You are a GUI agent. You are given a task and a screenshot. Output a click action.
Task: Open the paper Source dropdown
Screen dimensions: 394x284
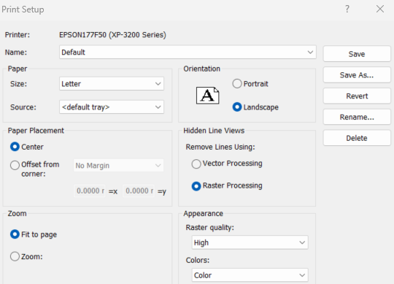112,107
